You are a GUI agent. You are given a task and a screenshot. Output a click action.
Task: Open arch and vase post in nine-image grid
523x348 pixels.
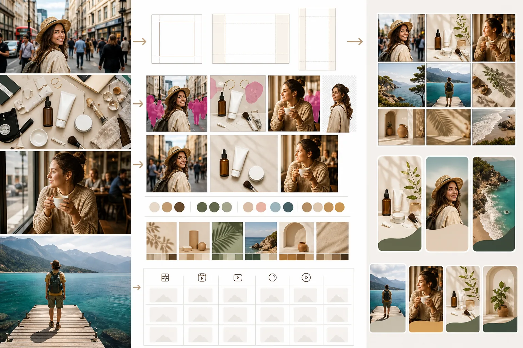click(401, 127)
